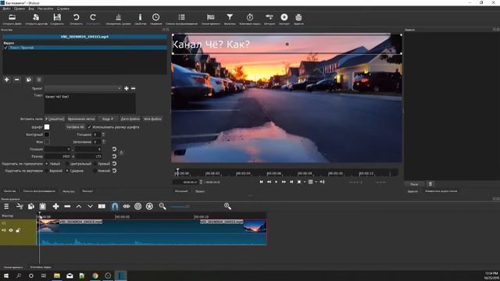Image resolution: width=500 pixels, height=281 pixels.
Task: Open Filters with the funnel icon
Action: 230,17
